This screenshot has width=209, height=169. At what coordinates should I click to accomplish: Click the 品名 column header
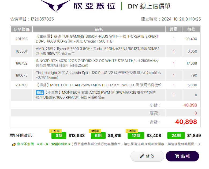click(x=99, y=29)
